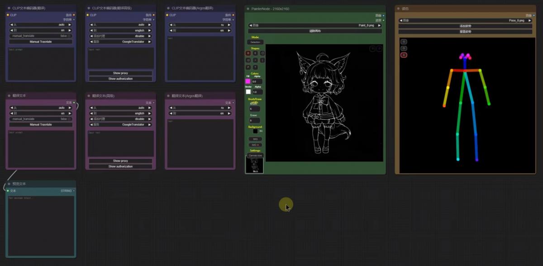Screen dimensions: 543x266
Task: Click the top undo icon in pose editor
Action: [404, 41]
